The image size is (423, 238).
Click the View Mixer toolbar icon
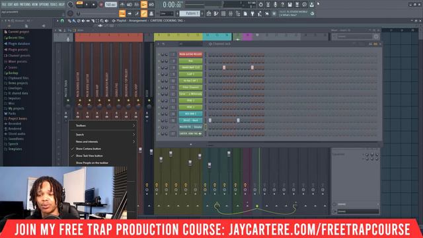tap(231, 13)
